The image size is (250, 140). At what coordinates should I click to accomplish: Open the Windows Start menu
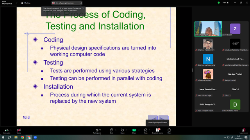[3, 137]
